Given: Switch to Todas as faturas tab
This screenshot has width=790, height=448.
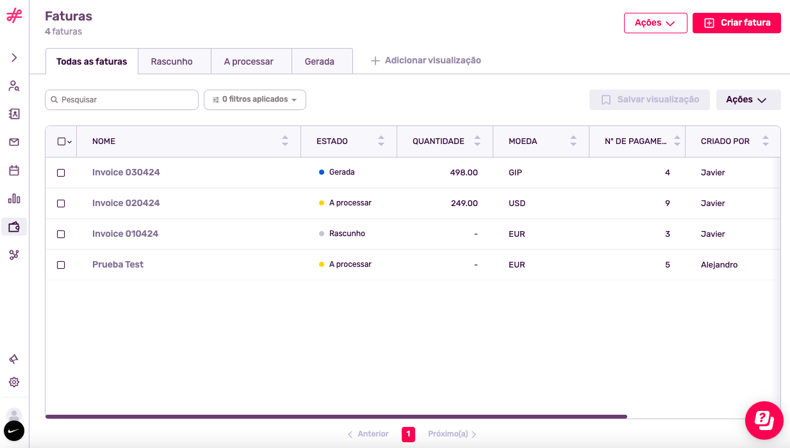Looking at the screenshot, I should click(x=92, y=61).
